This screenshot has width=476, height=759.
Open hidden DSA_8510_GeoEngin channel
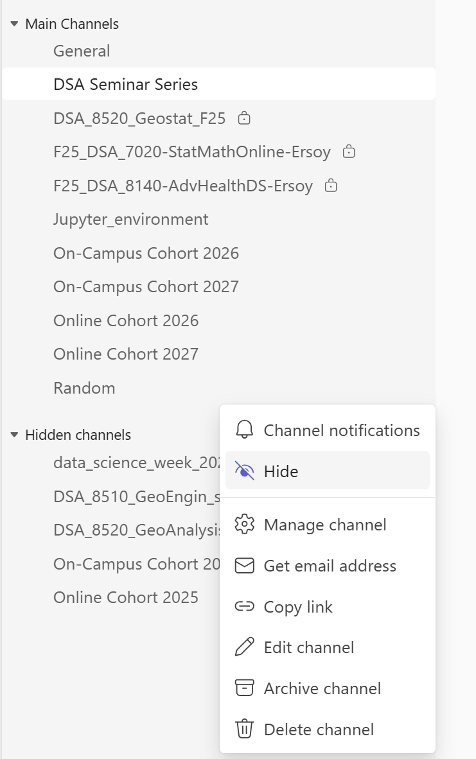tap(136, 496)
